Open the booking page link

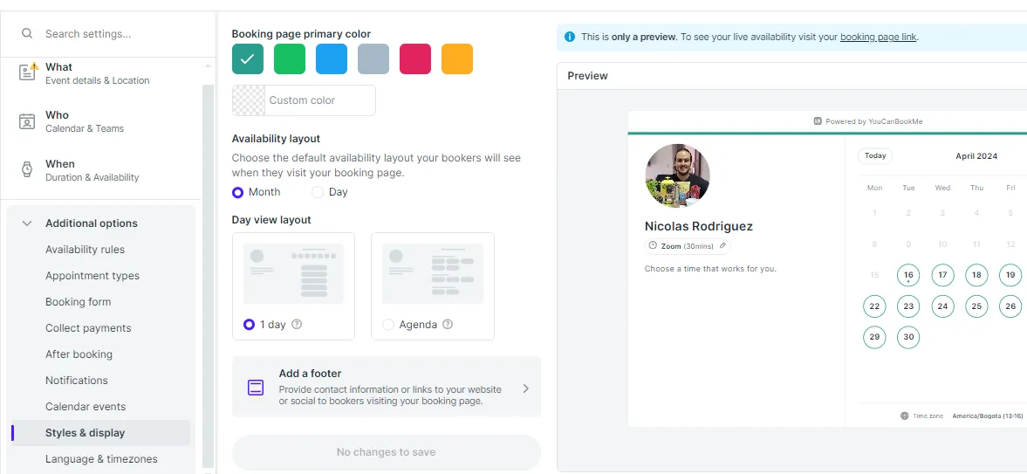click(878, 37)
